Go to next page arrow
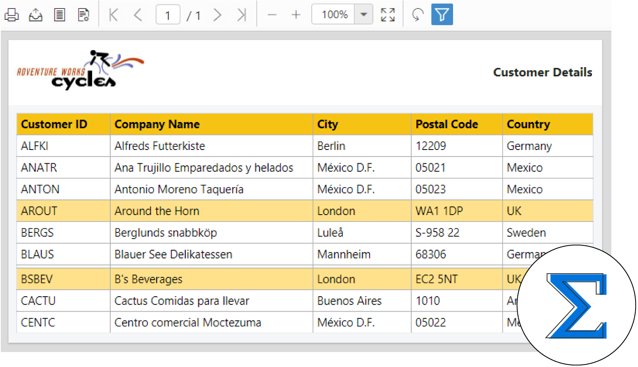 (217, 15)
